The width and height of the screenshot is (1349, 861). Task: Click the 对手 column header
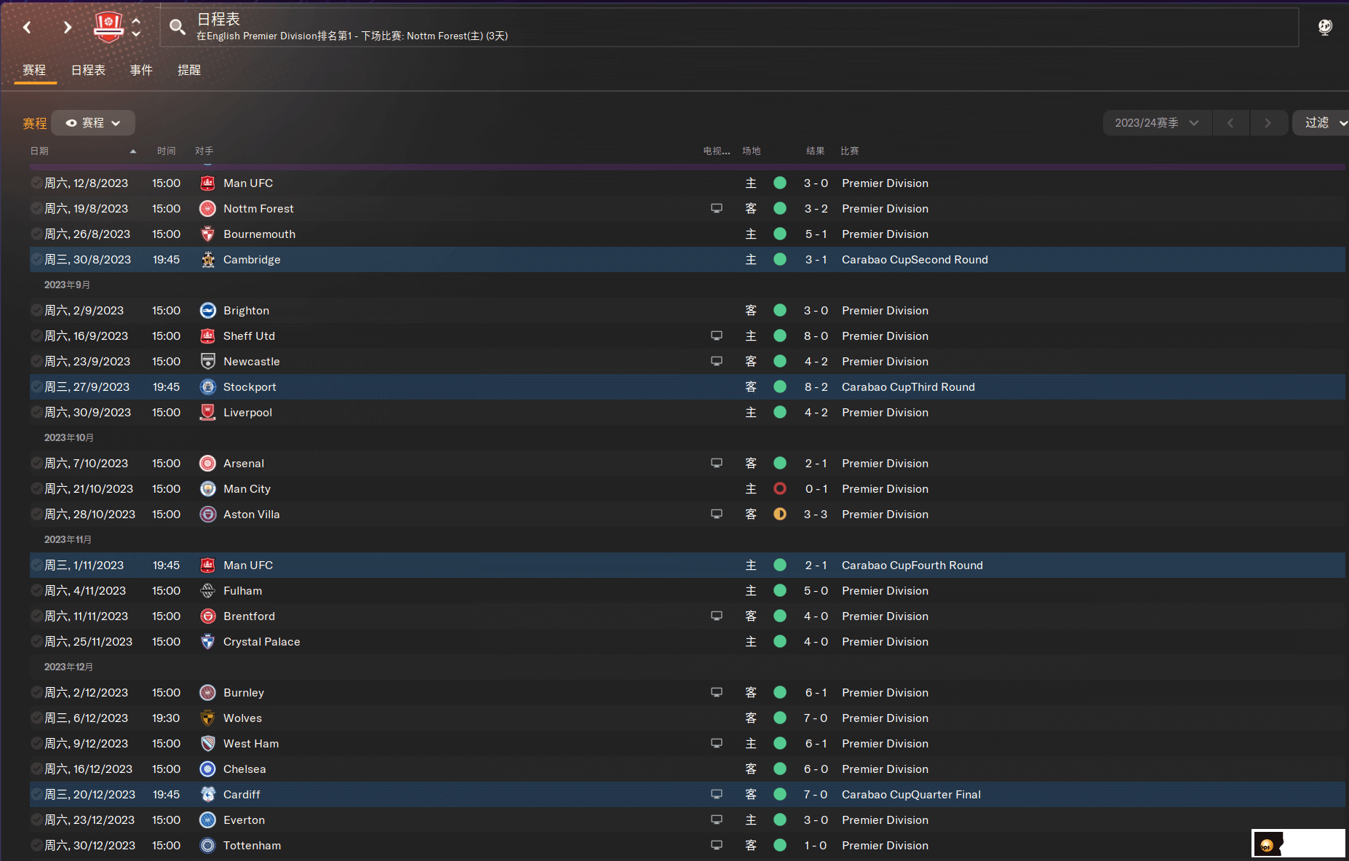pyautogui.click(x=204, y=151)
